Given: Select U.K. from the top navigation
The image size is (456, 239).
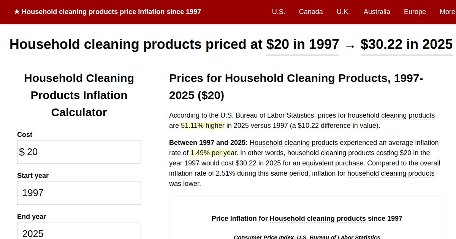Looking at the screenshot, I should (343, 12).
